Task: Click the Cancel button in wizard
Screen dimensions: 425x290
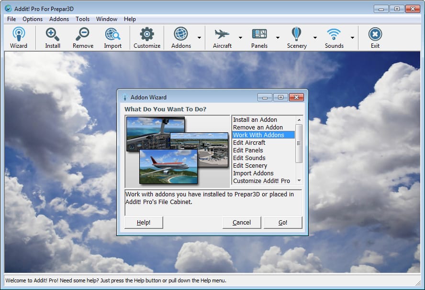Action: (242, 223)
